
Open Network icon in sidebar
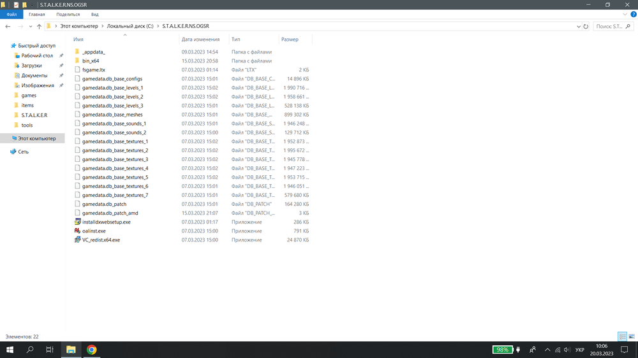(13, 152)
